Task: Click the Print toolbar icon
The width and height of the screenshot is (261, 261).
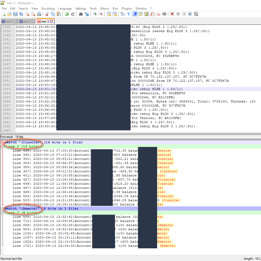Action: (39, 14)
